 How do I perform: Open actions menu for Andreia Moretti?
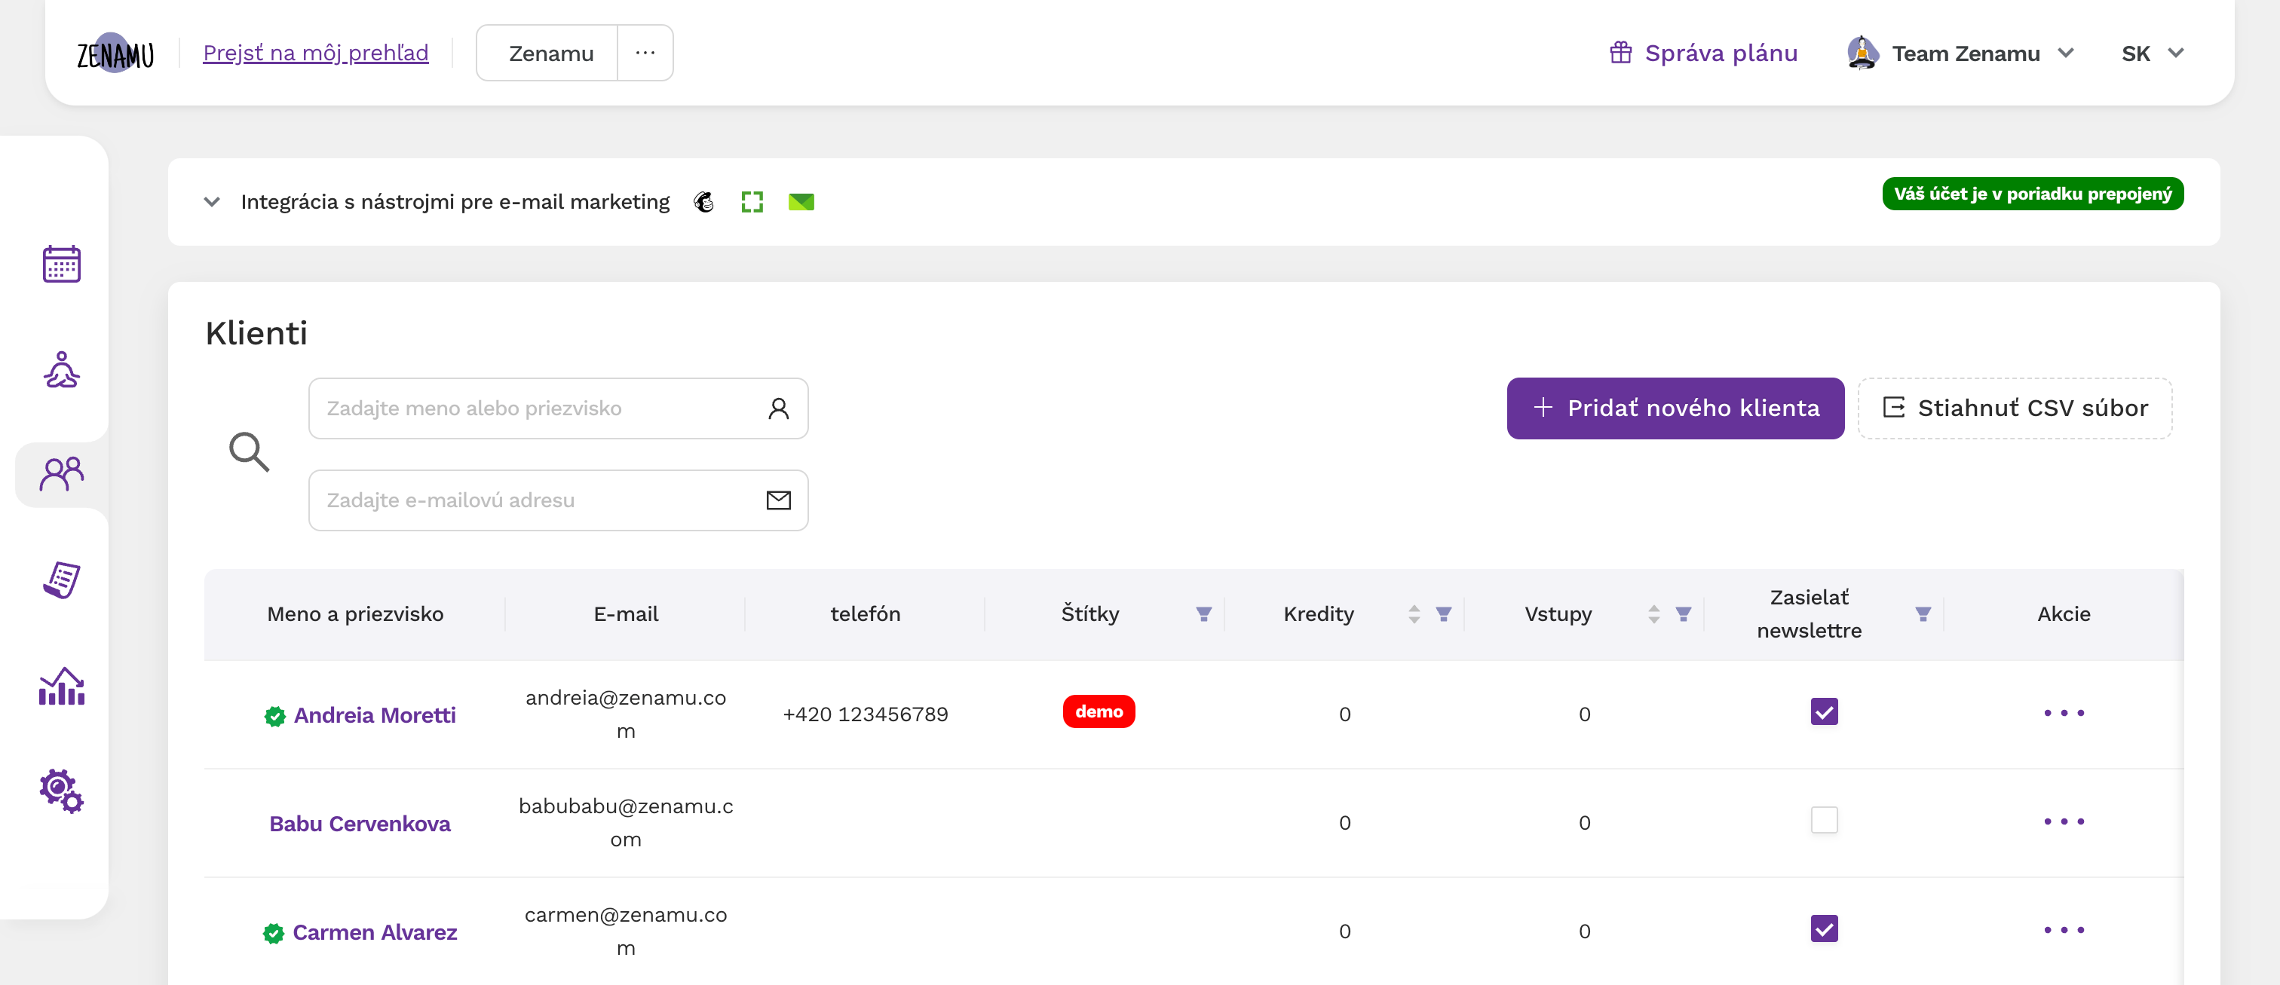(x=2064, y=713)
